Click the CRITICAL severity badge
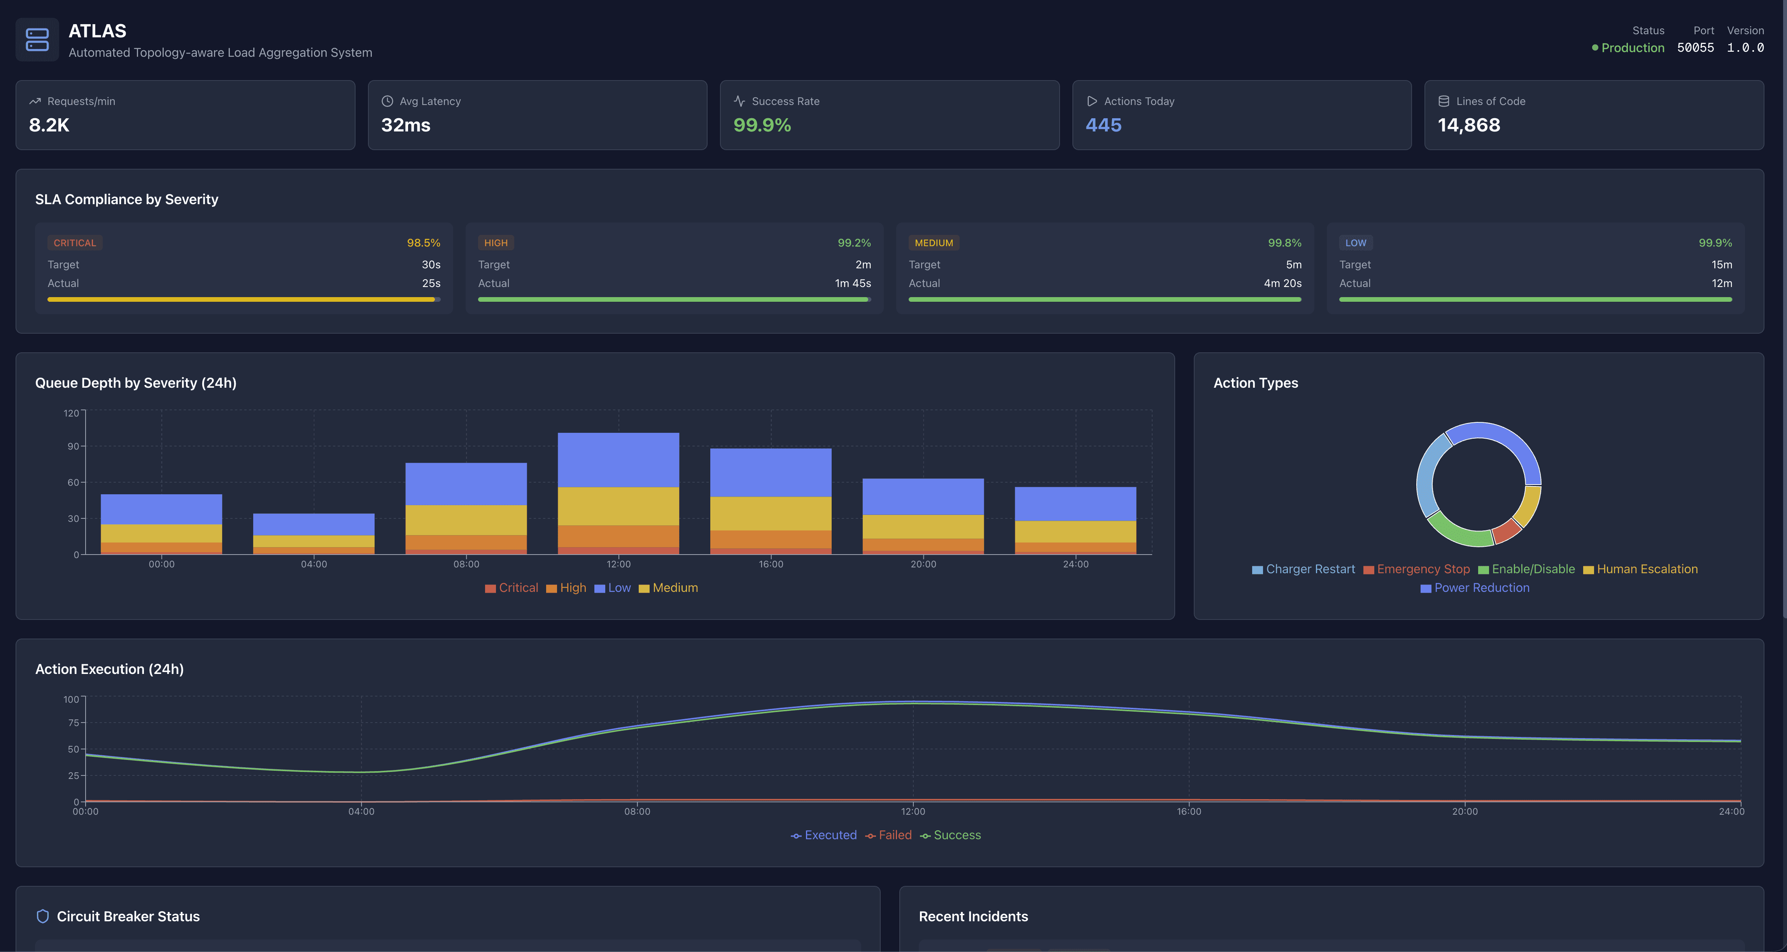 (x=75, y=243)
